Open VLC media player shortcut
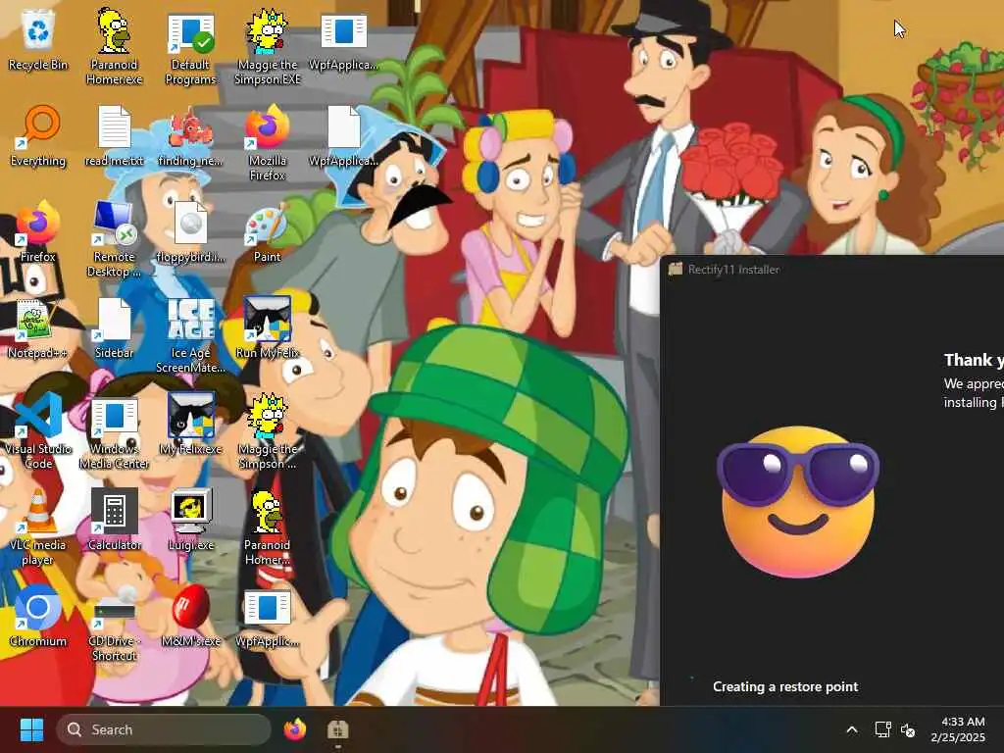Viewport: 1004px width, 753px height. (38, 527)
